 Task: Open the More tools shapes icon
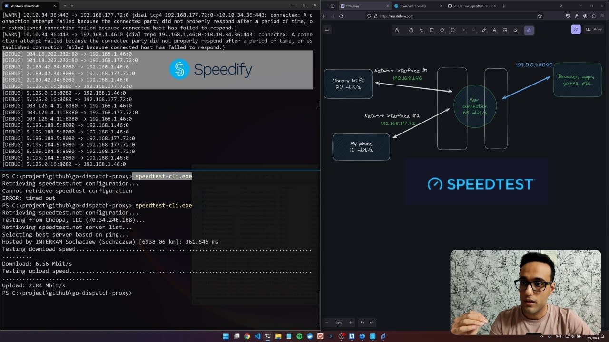[529, 30]
